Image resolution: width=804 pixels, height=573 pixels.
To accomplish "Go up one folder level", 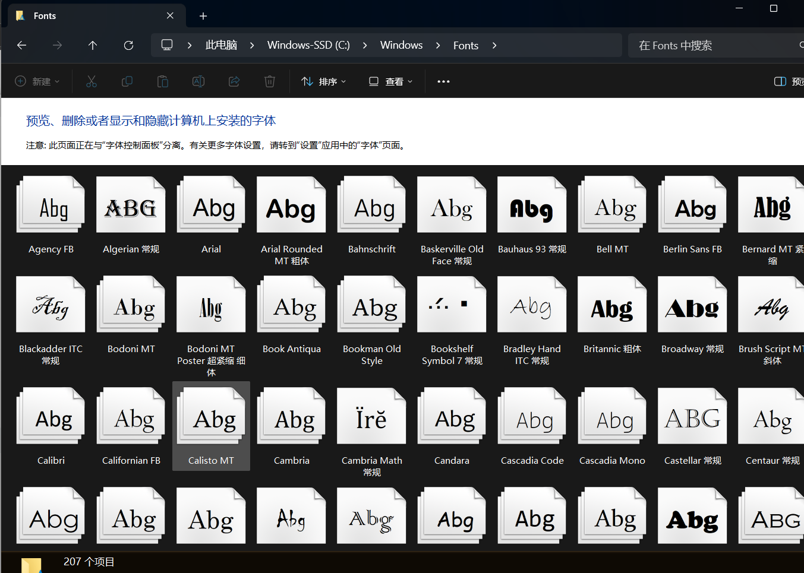I will pos(93,45).
